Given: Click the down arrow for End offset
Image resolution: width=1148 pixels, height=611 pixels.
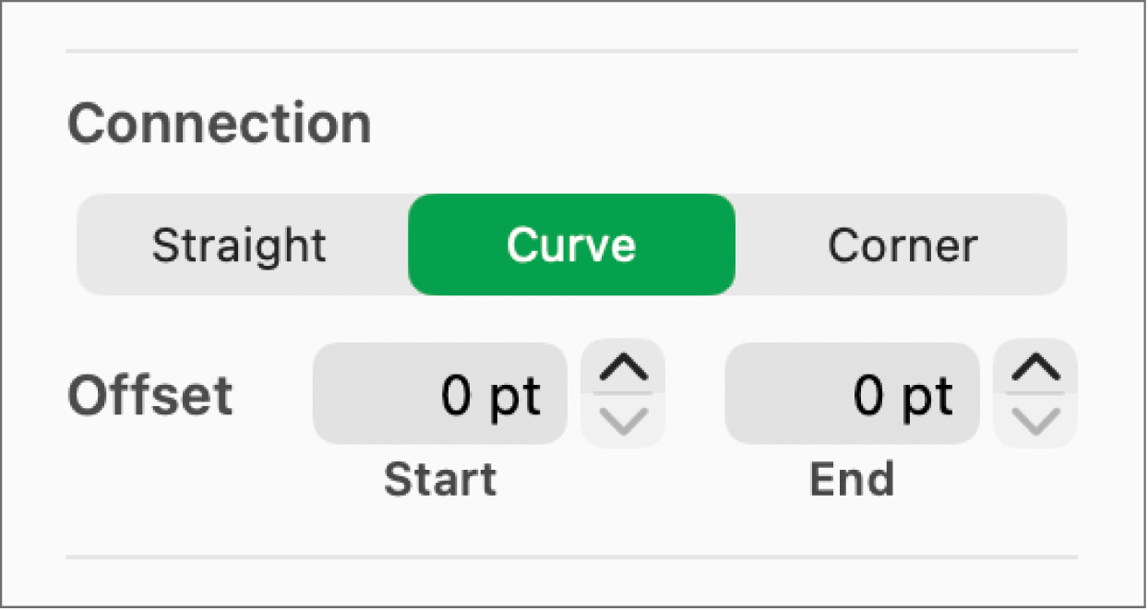Looking at the screenshot, I should [x=1035, y=421].
